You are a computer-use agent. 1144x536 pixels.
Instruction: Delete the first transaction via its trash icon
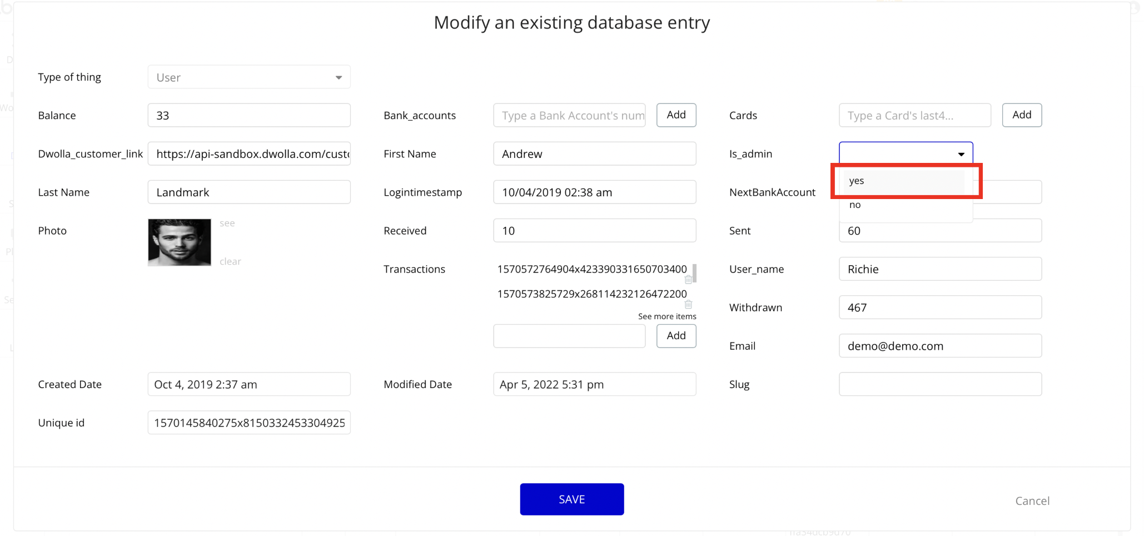[688, 280]
